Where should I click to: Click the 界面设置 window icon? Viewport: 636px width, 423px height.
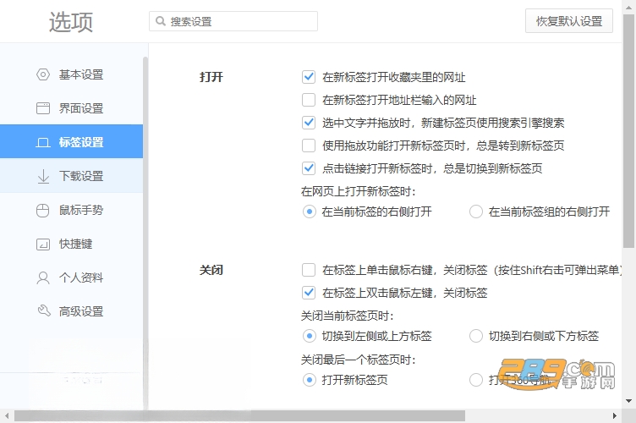43,108
